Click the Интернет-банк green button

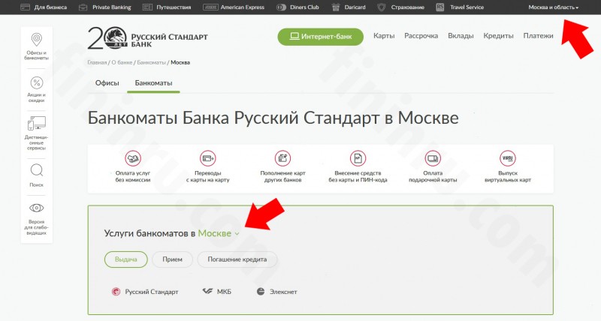point(321,37)
